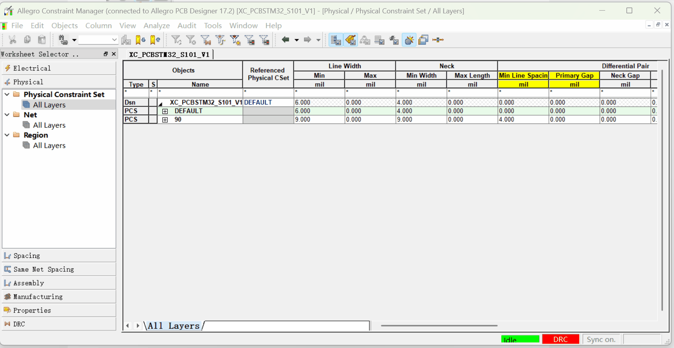Collapse the Region folder in tree
The image size is (674, 348).
pos(7,135)
